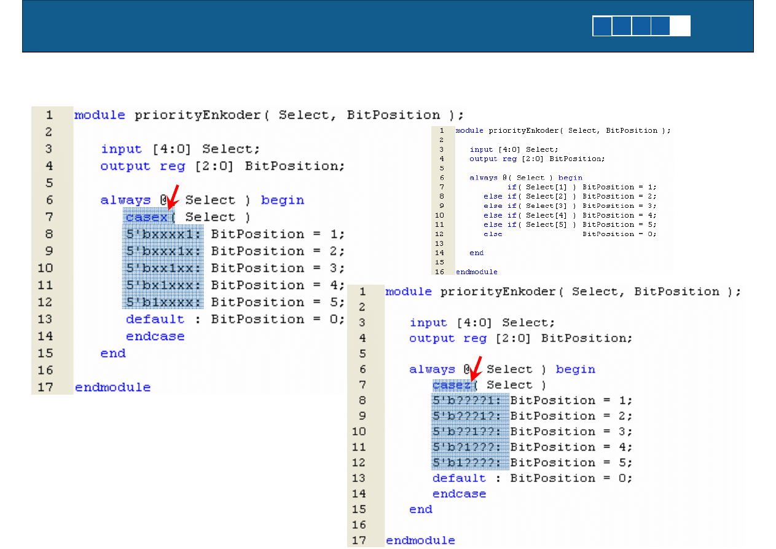Click the red arrow above casex
The height and width of the screenshot is (549, 776).
click(173, 196)
